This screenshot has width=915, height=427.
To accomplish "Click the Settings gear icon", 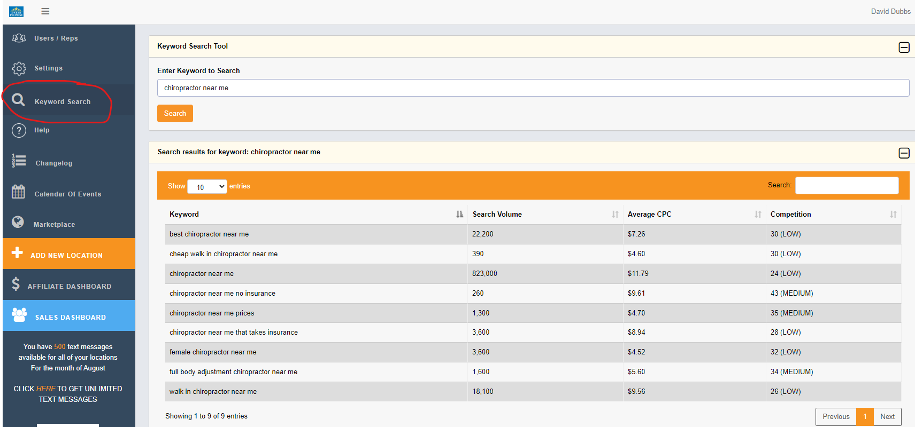I will point(19,68).
